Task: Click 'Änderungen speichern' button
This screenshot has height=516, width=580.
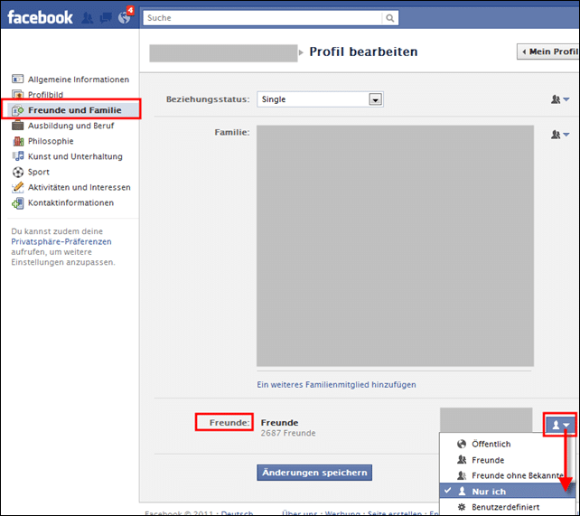Action: tap(314, 473)
